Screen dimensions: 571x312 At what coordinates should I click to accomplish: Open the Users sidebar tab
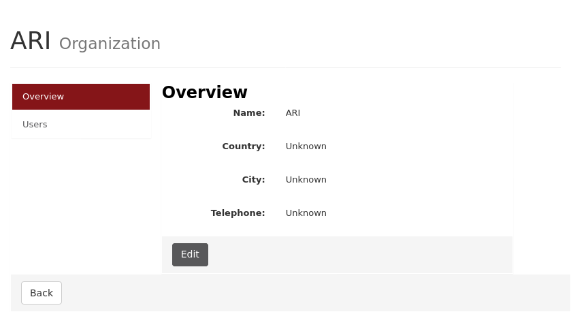[x=81, y=124]
